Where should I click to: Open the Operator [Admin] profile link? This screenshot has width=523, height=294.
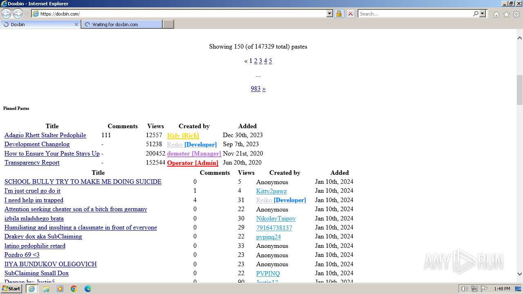192,163
